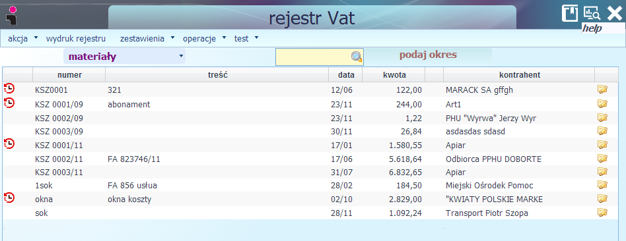Expand the zestawienia menu

(x=147, y=39)
